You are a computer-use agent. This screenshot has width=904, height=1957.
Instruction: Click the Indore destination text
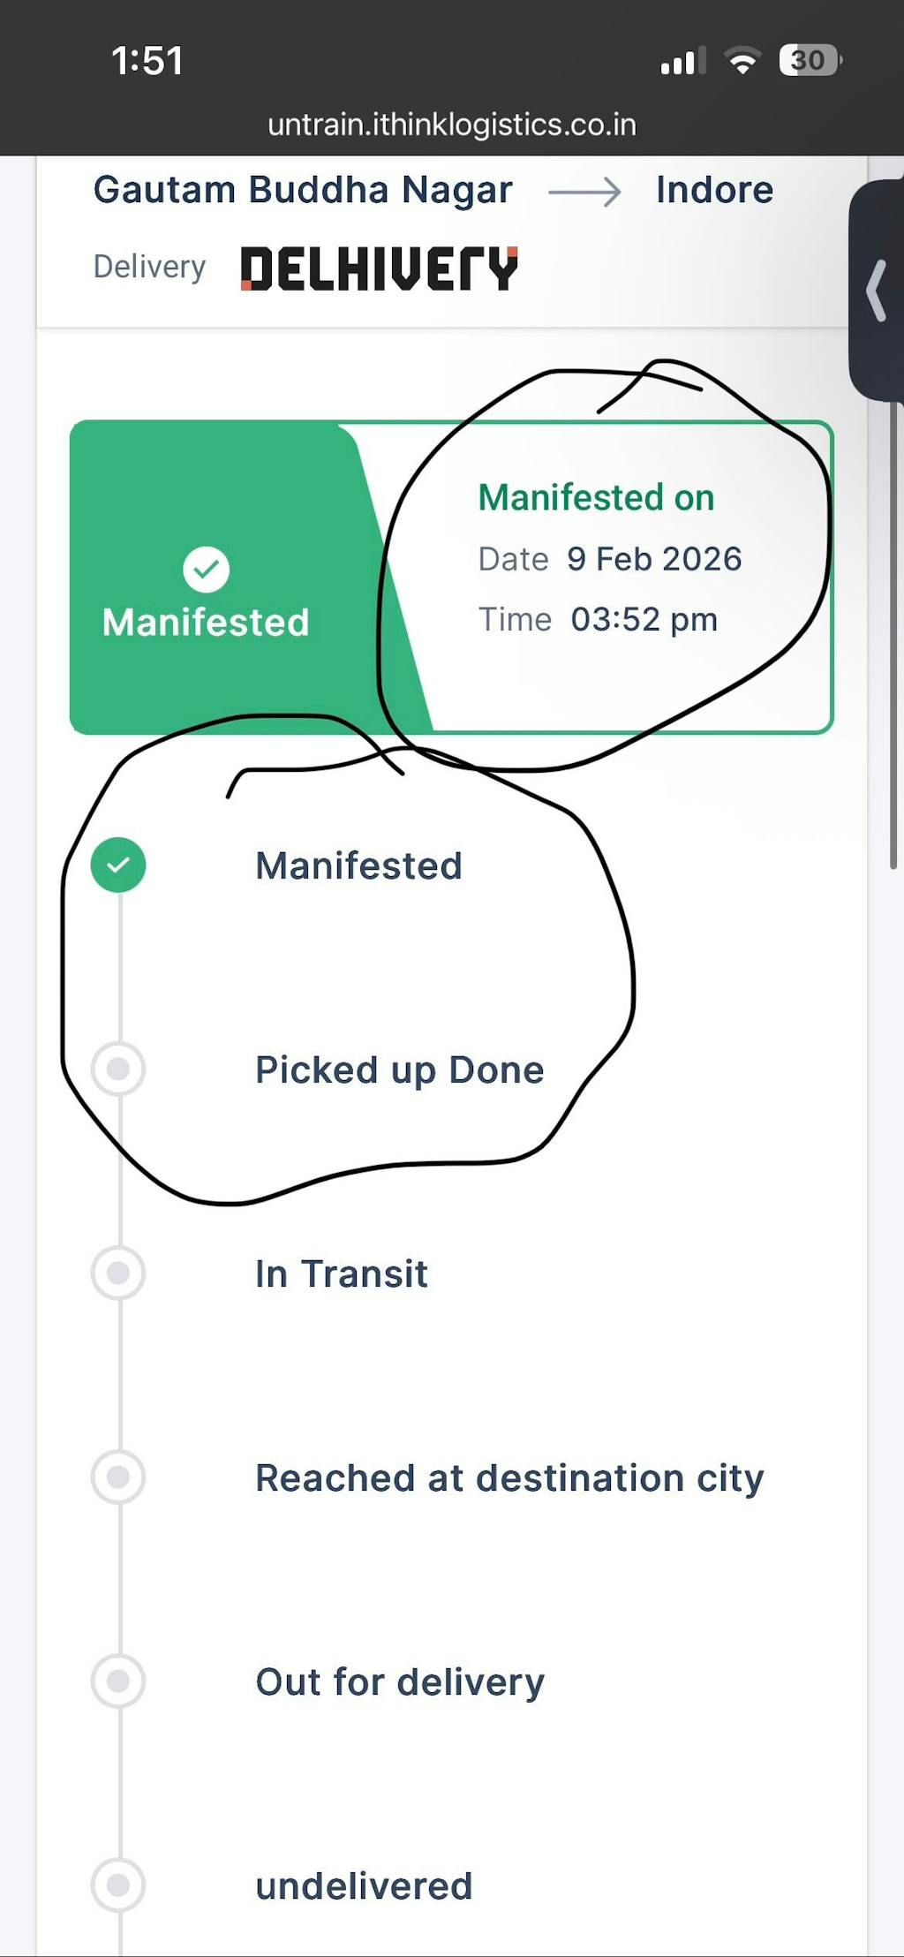pos(714,191)
